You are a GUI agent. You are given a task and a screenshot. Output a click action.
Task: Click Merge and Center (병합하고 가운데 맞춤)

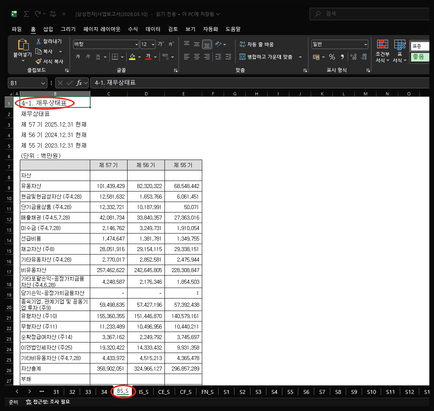tap(266, 57)
